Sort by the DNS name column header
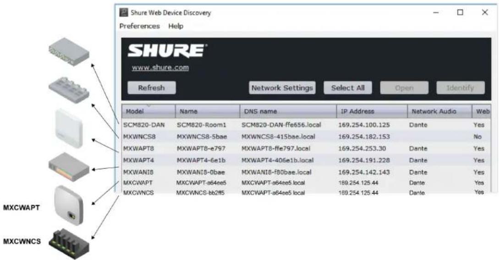The height and width of the screenshot is (260, 499). [288, 111]
